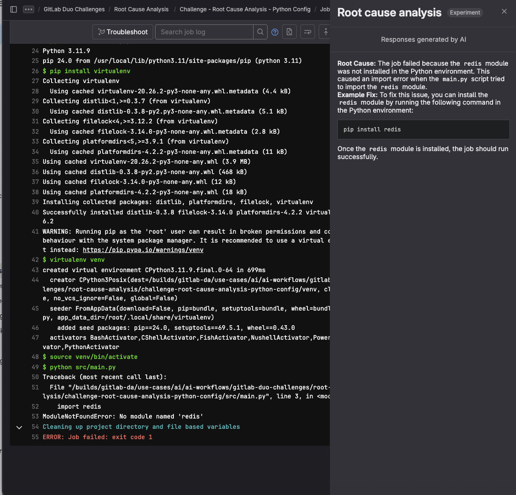Click log line number 41

click(x=35, y=232)
